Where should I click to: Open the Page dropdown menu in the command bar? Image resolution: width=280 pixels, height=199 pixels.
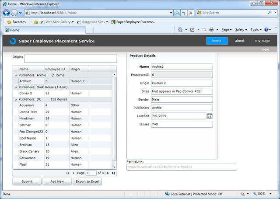(x=227, y=30)
